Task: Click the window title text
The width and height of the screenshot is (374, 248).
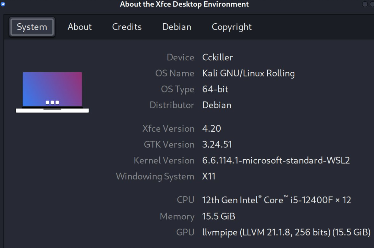Action: (x=184, y=4)
